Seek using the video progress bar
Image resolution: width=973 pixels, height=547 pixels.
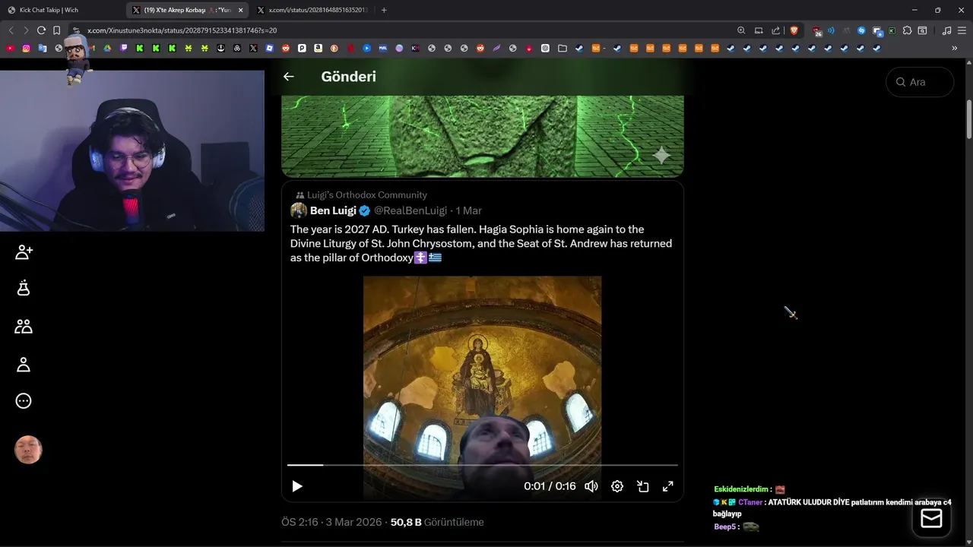[482, 465]
